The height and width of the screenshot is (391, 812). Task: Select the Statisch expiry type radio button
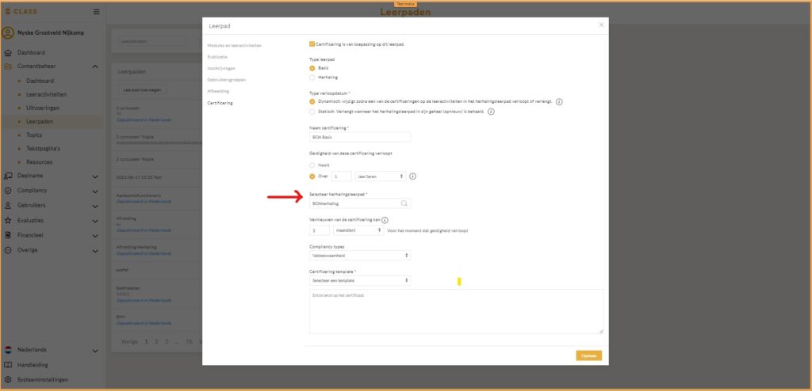point(312,112)
